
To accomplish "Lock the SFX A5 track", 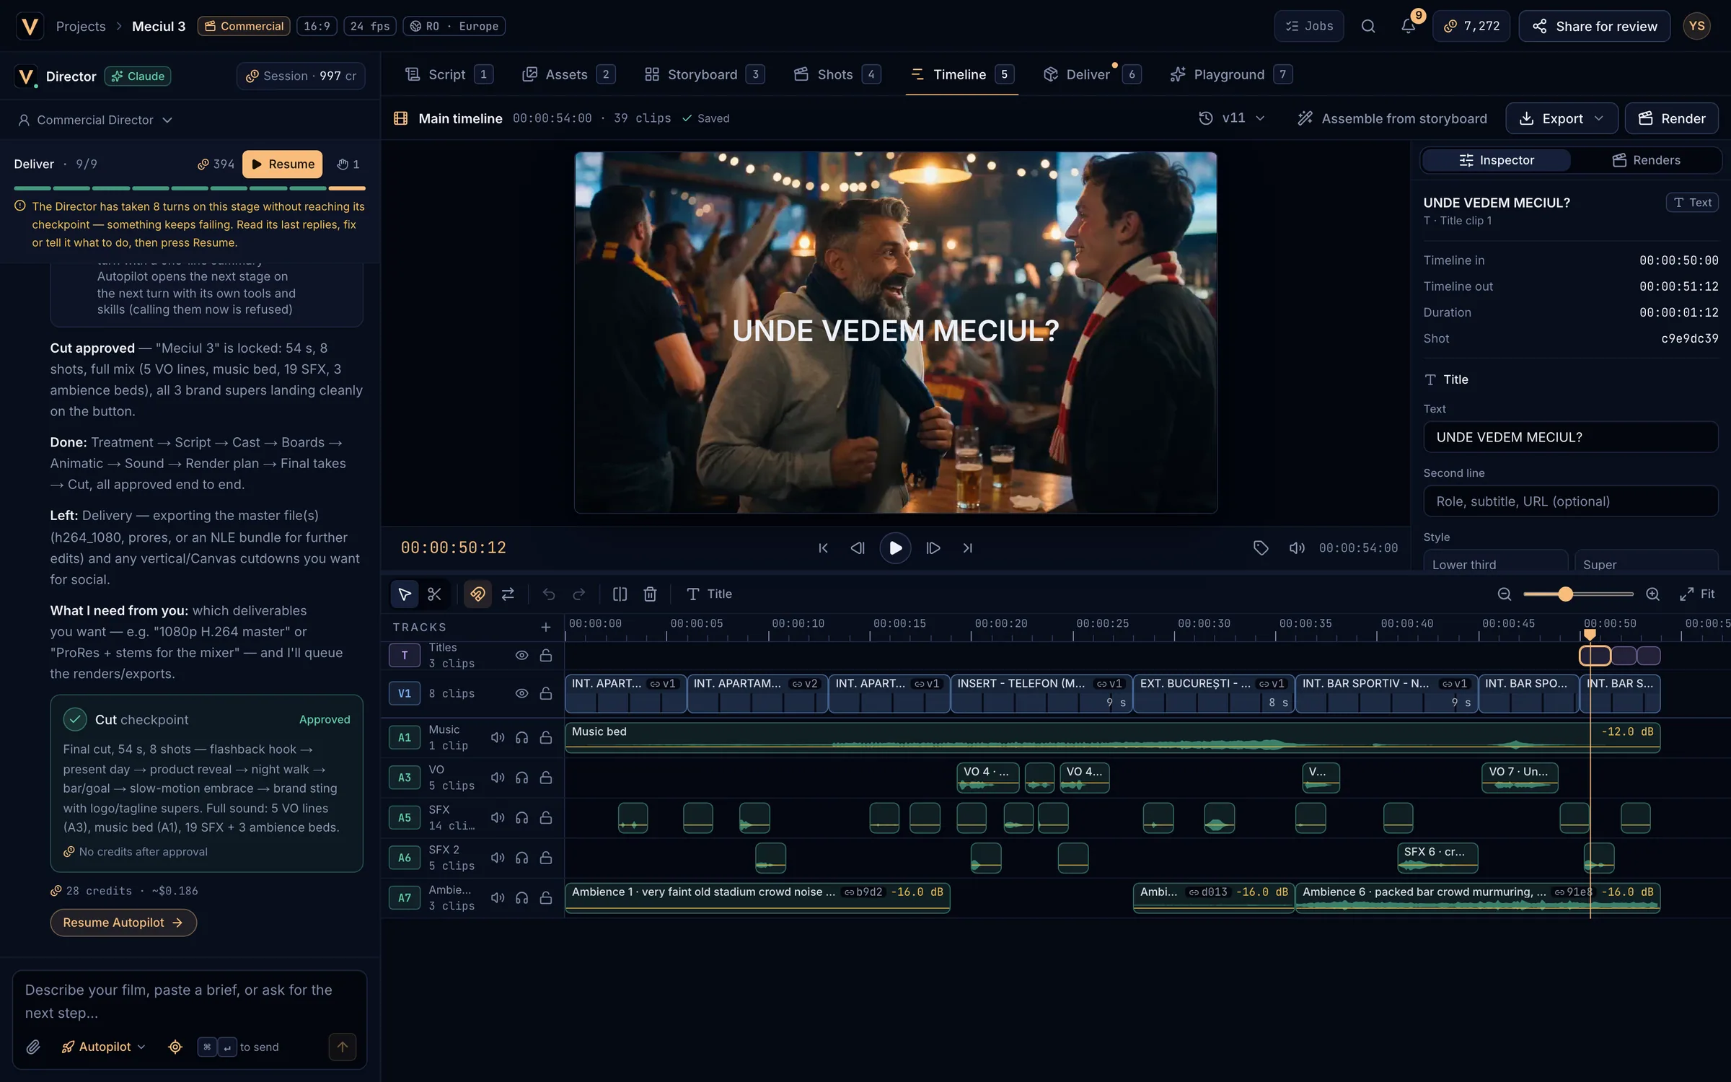I will [546, 817].
